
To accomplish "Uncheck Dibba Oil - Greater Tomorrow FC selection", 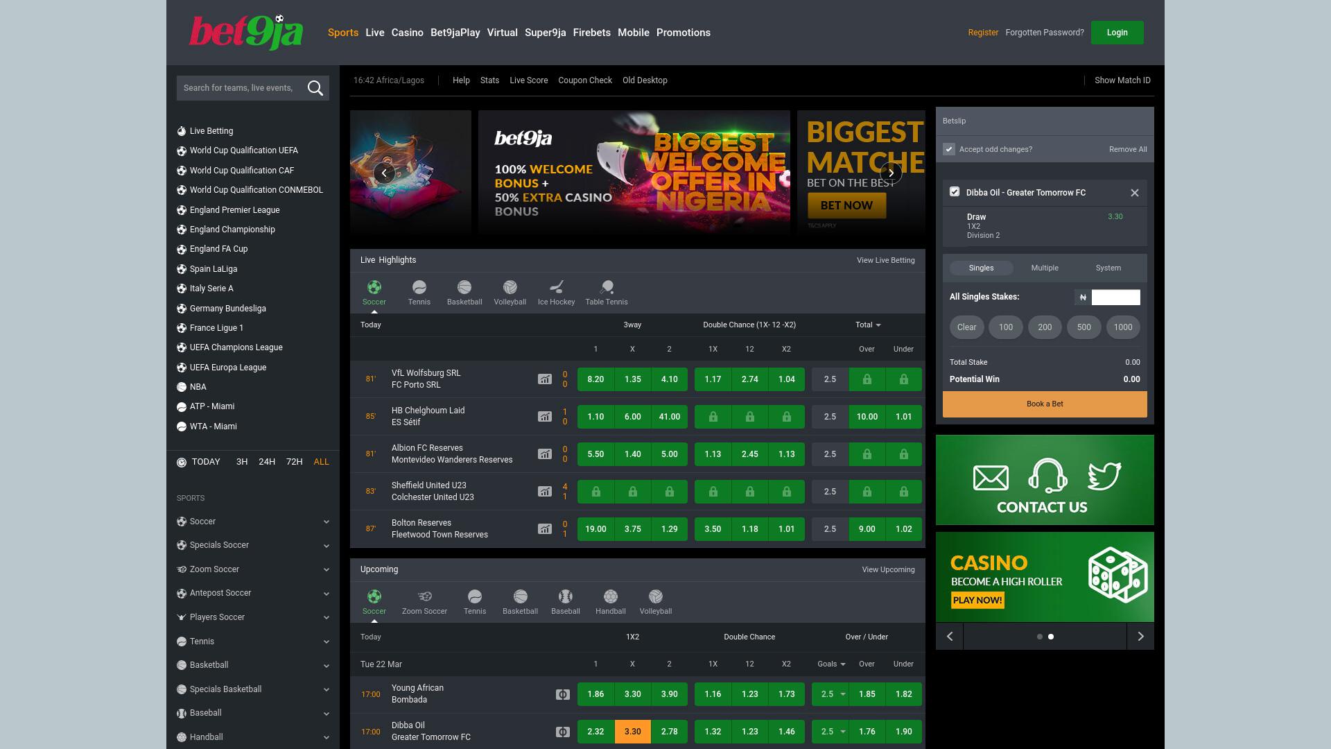I will coord(955,192).
